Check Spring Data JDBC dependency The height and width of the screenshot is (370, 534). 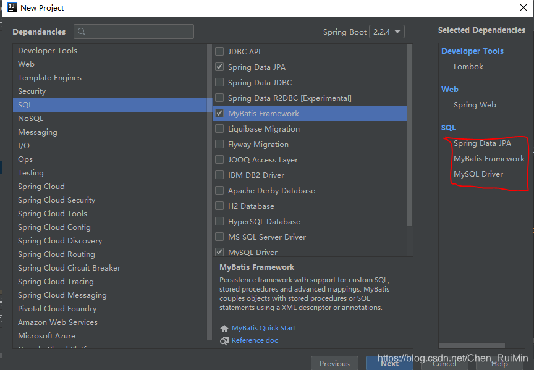click(219, 82)
